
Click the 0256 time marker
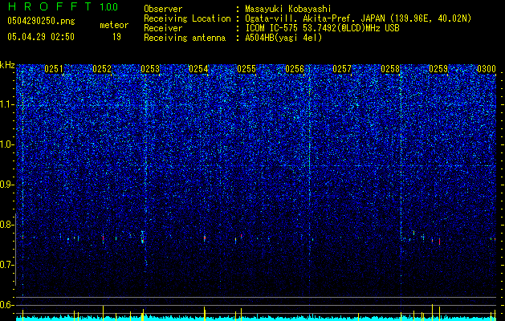click(295, 69)
